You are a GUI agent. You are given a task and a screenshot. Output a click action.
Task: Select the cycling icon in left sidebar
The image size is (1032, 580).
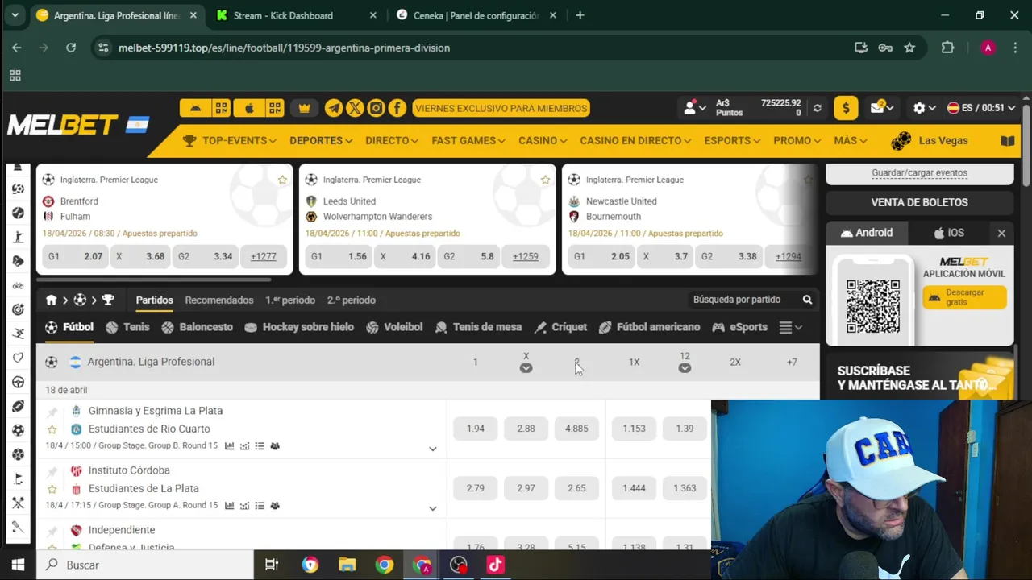point(18,285)
